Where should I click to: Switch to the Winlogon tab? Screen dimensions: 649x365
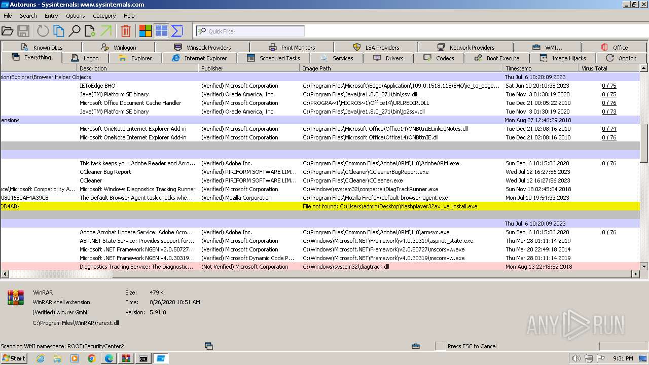(x=118, y=47)
